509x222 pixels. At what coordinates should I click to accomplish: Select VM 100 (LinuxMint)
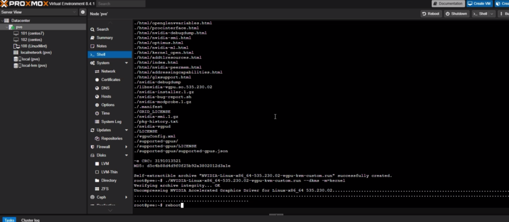coord(34,46)
